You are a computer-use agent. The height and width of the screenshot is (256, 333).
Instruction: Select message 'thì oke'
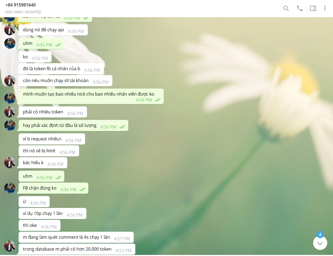coord(39,225)
